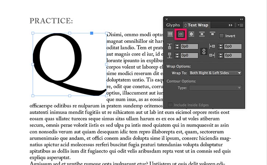Close the Text Wrap panel group

166,19
